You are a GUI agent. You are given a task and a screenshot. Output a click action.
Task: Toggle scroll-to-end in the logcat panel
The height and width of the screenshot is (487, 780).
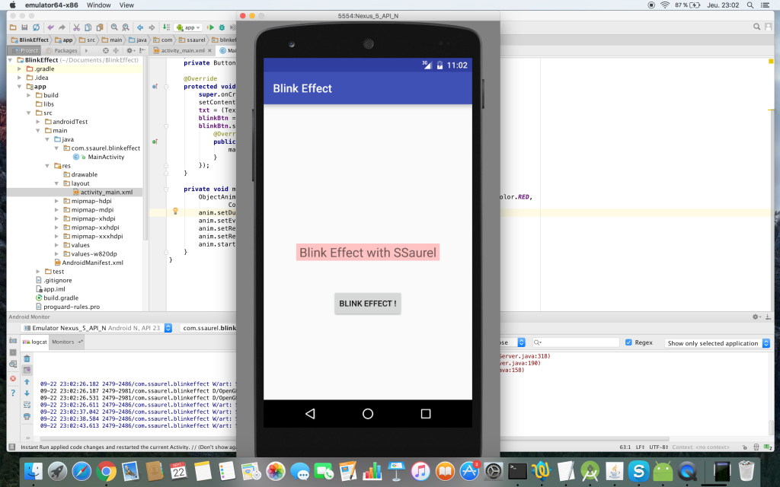tap(27, 368)
